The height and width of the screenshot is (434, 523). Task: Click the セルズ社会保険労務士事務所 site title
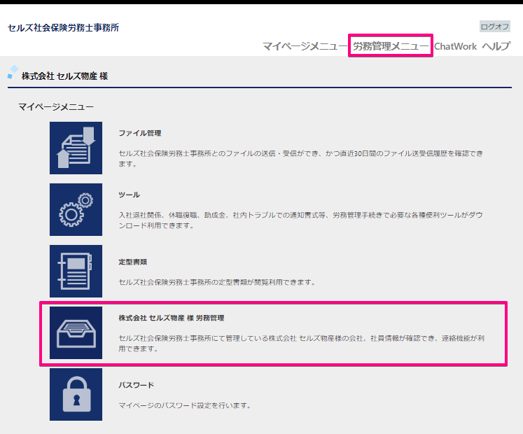click(64, 28)
